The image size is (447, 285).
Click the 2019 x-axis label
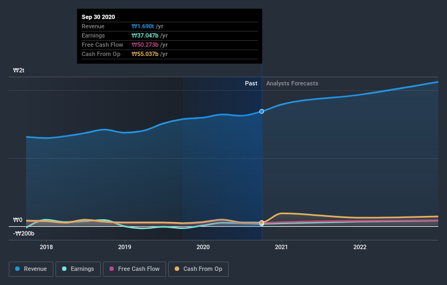pyautogui.click(x=125, y=247)
